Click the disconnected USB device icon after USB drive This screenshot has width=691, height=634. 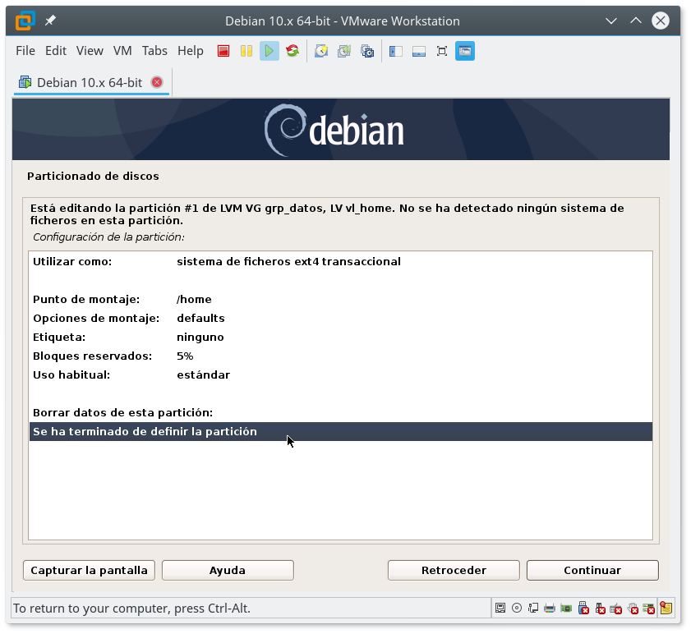(x=600, y=608)
